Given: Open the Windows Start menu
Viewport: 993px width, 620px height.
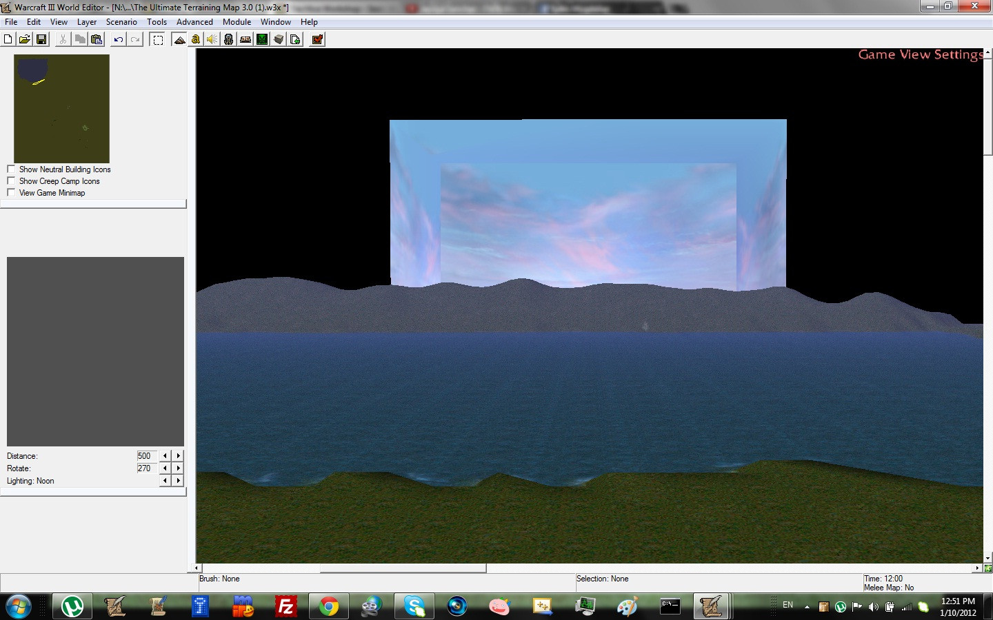Looking at the screenshot, I should click(19, 607).
